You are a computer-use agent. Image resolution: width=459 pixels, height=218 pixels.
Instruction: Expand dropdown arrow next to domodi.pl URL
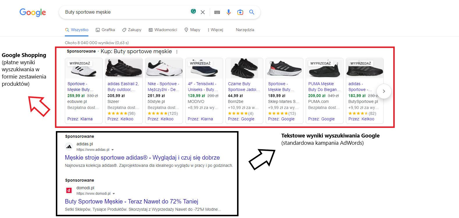click(x=114, y=194)
